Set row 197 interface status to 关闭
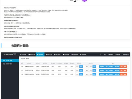Viewport: 132px width, 99px height. pos(81,70)
